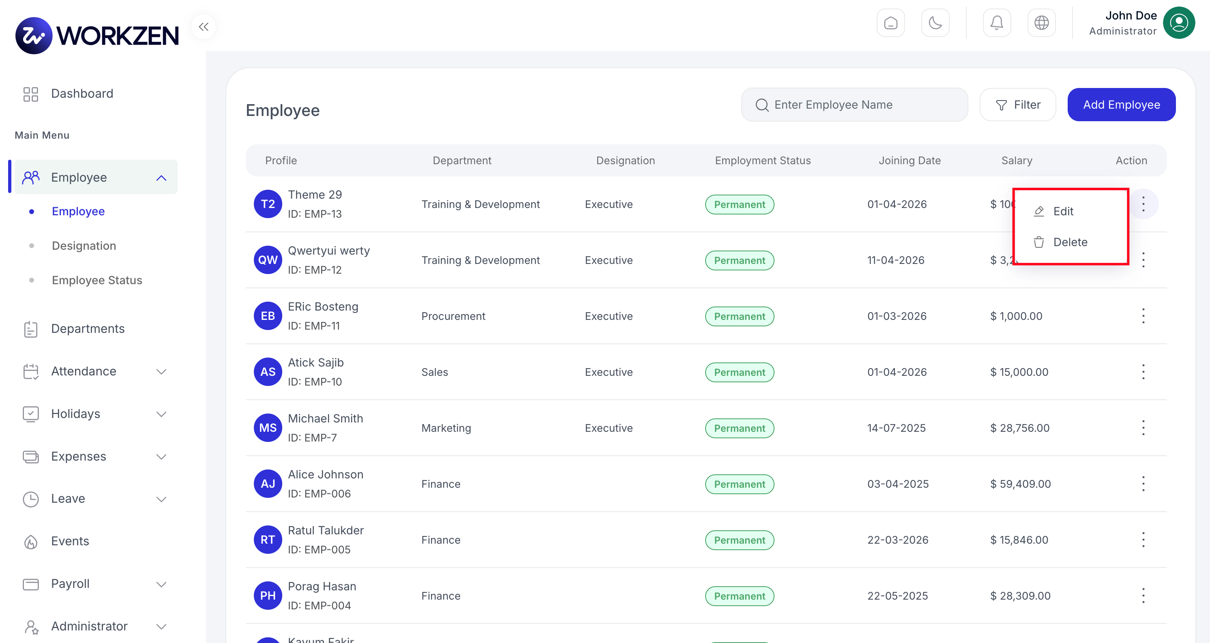Expand the Attendance menu chevron
This screenshot has height=643, width=1210.
click(x=161, y=371)
